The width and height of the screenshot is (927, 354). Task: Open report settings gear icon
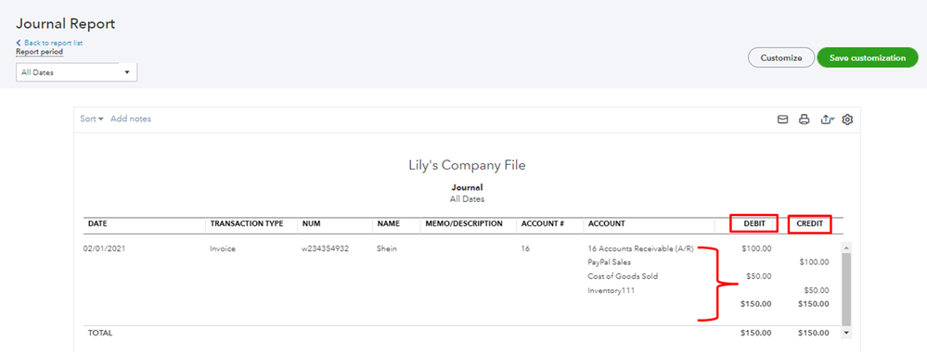click(x=847, y=120)
